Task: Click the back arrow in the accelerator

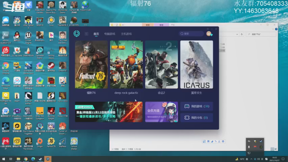Action: tap(86, 34)
